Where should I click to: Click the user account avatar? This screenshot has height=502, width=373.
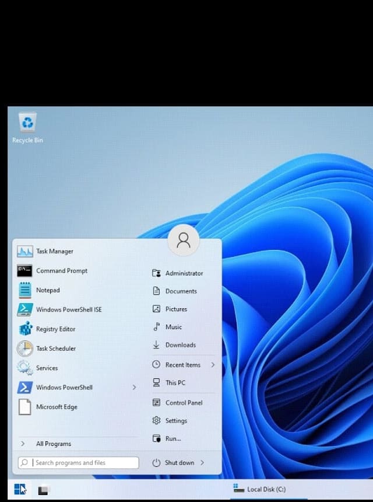point(184,240)
